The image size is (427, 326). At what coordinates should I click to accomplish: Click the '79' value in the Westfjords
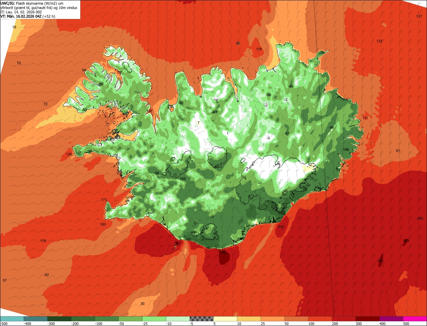(119, 72)
